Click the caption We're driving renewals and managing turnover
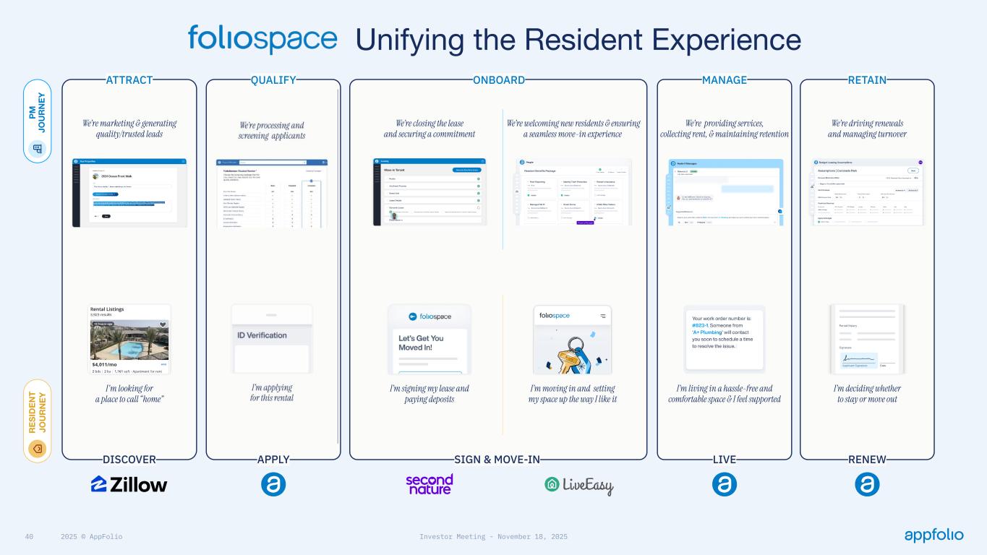This screenshot has width=987, height=555. [x=867, y=129]
